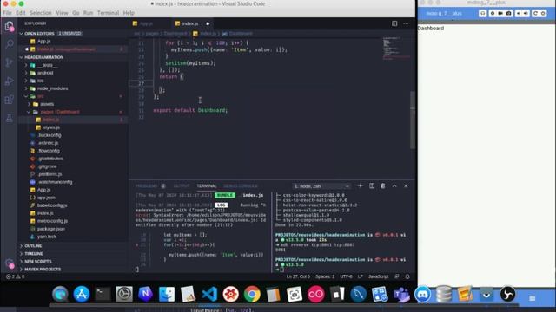Click the editor vertical scrollbar
556x312 pixels.
point(413,120)
